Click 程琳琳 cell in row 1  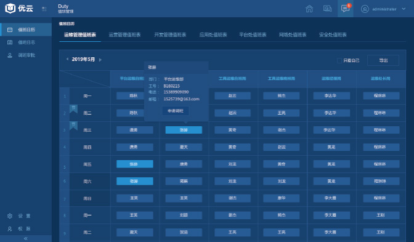[381, 96]
